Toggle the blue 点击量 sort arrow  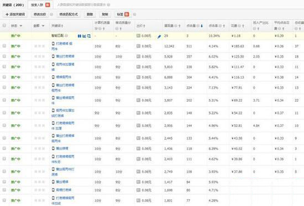[x=202, y=26]
